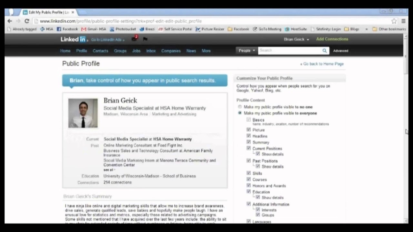Image resolution: width=413 pixels, height=232 pixels.
Task: Open the Profile navigation item
Action: (82, 51)
